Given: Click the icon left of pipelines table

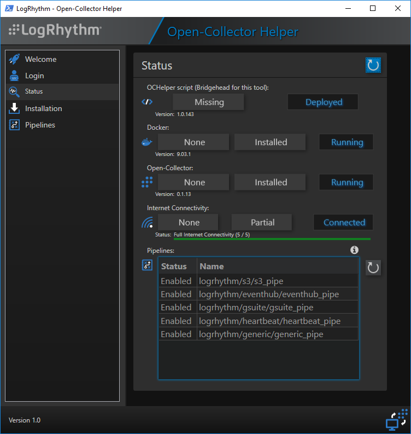Looking at the screenshot, I should [x=147, y=265].
